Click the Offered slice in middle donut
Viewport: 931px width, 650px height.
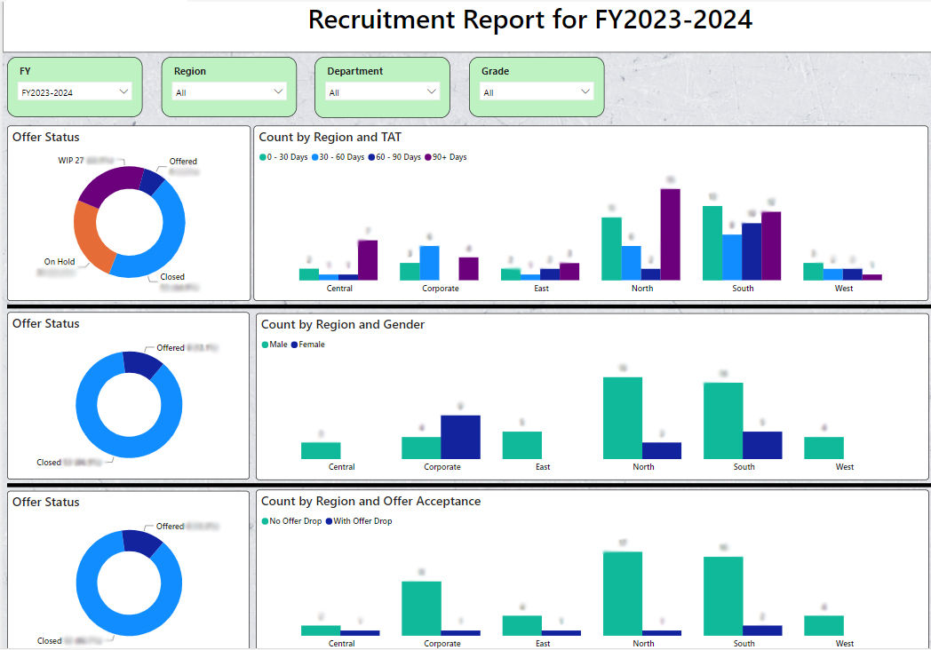tap(144, 364)
